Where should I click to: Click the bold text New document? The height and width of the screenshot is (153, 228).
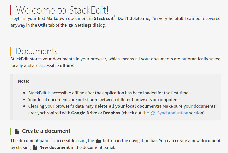pos(55,147)
